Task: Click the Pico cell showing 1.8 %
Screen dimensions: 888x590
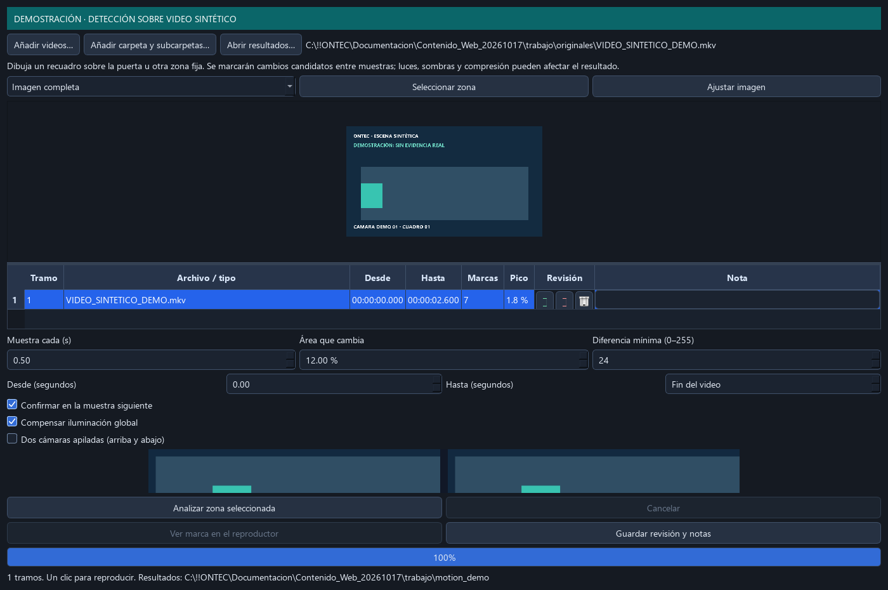Action: coord(519,300)
